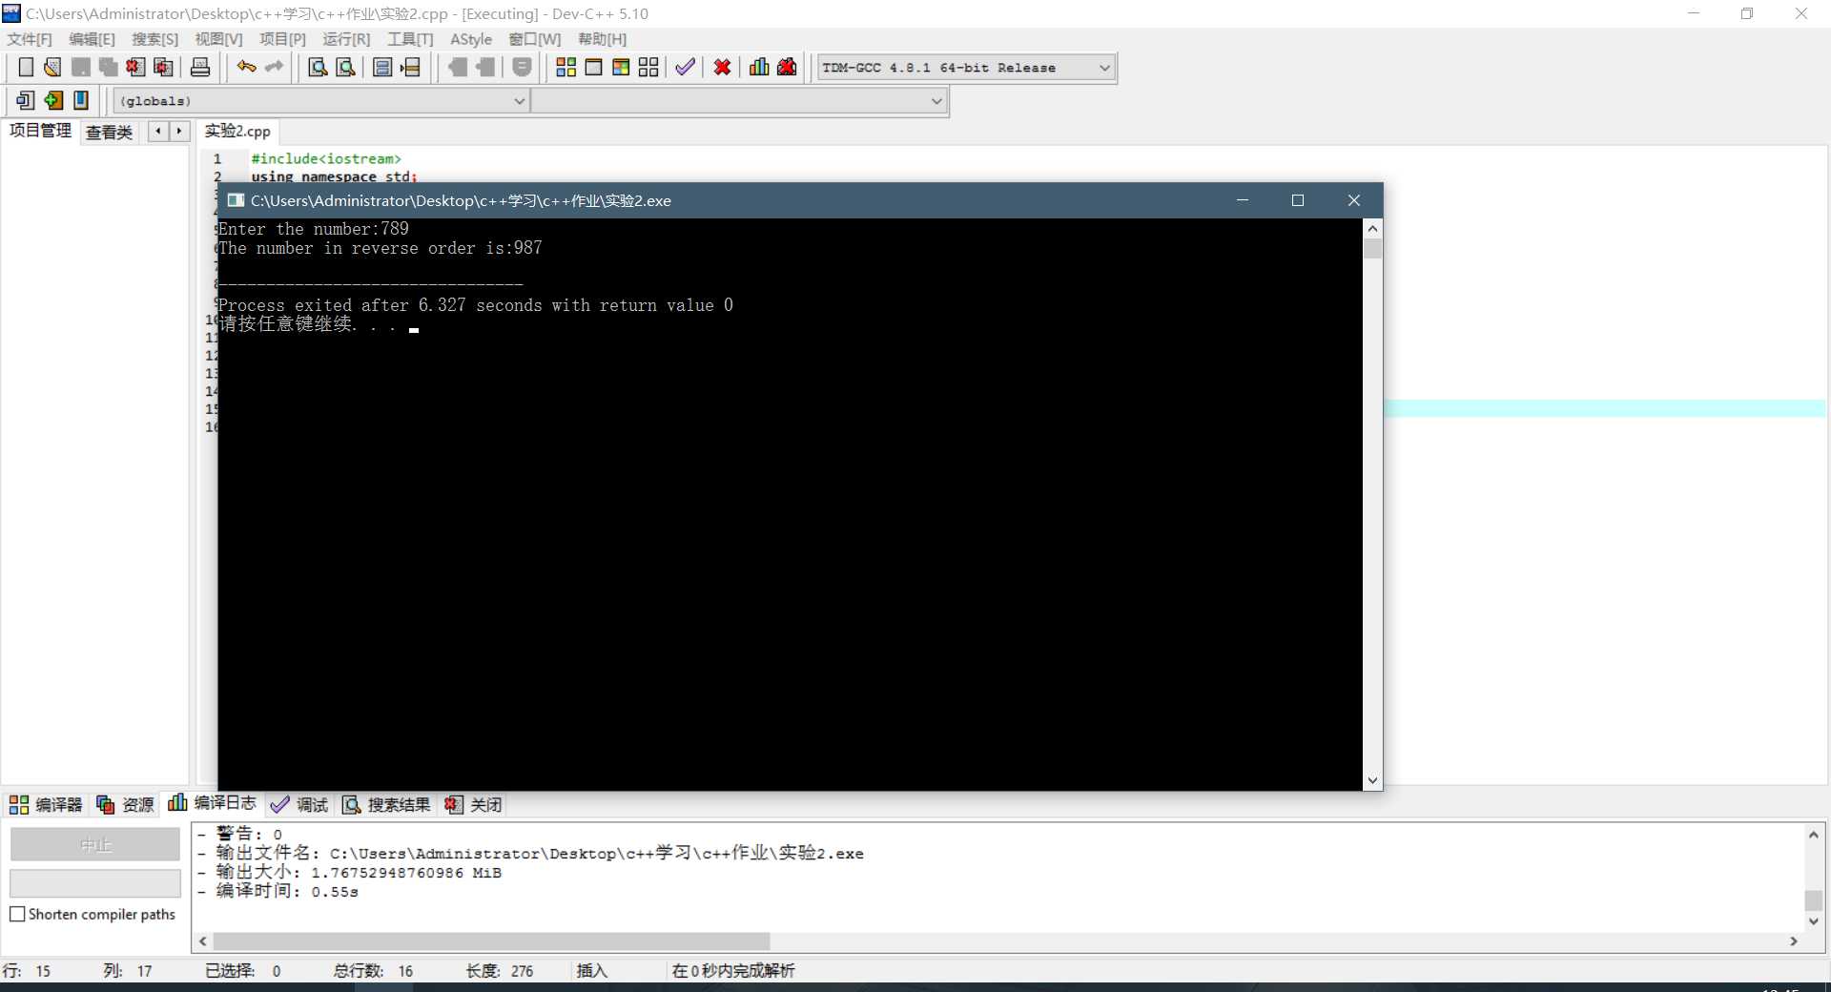Open the AStyle menu
The image size is (1831, 992).
coord(471,39)
